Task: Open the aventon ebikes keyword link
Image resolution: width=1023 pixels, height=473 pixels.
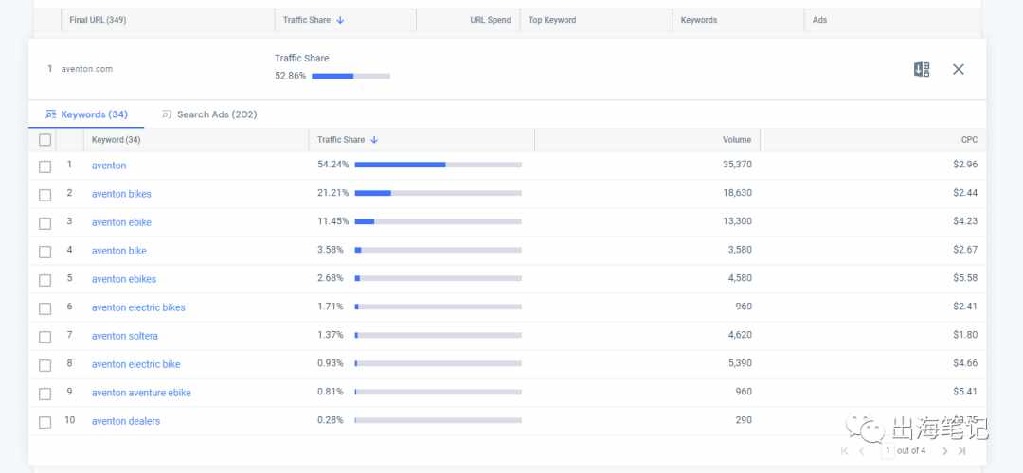Action: pyautogui.click(x=124, y=279)
